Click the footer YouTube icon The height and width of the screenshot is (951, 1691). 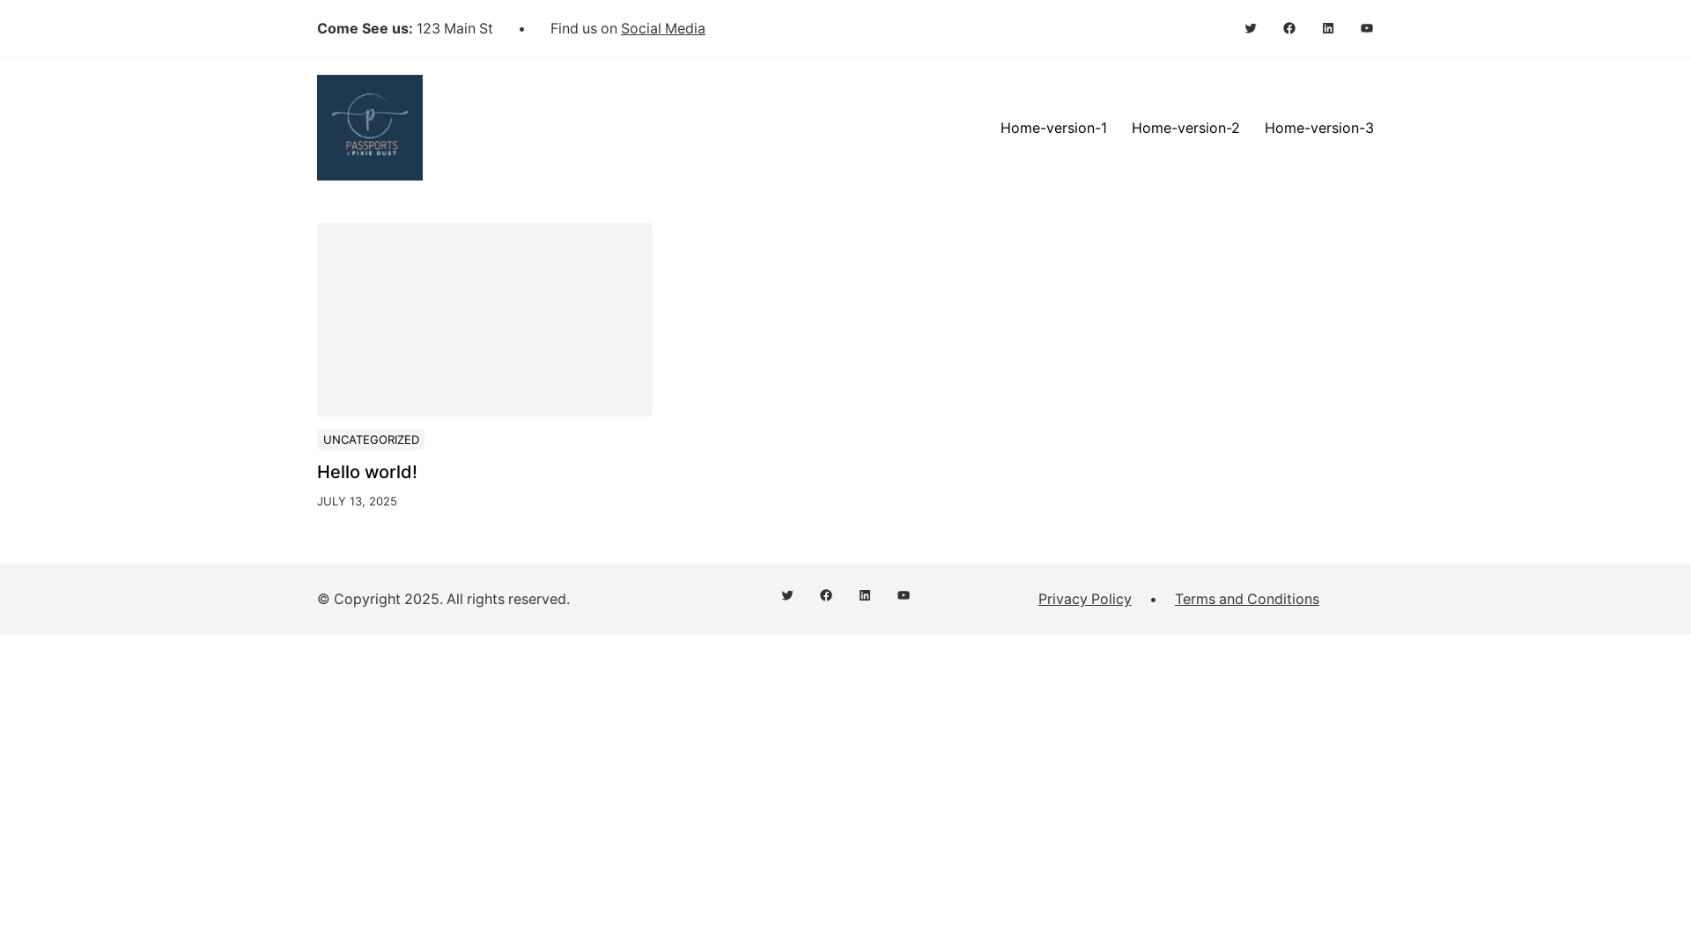904,595
